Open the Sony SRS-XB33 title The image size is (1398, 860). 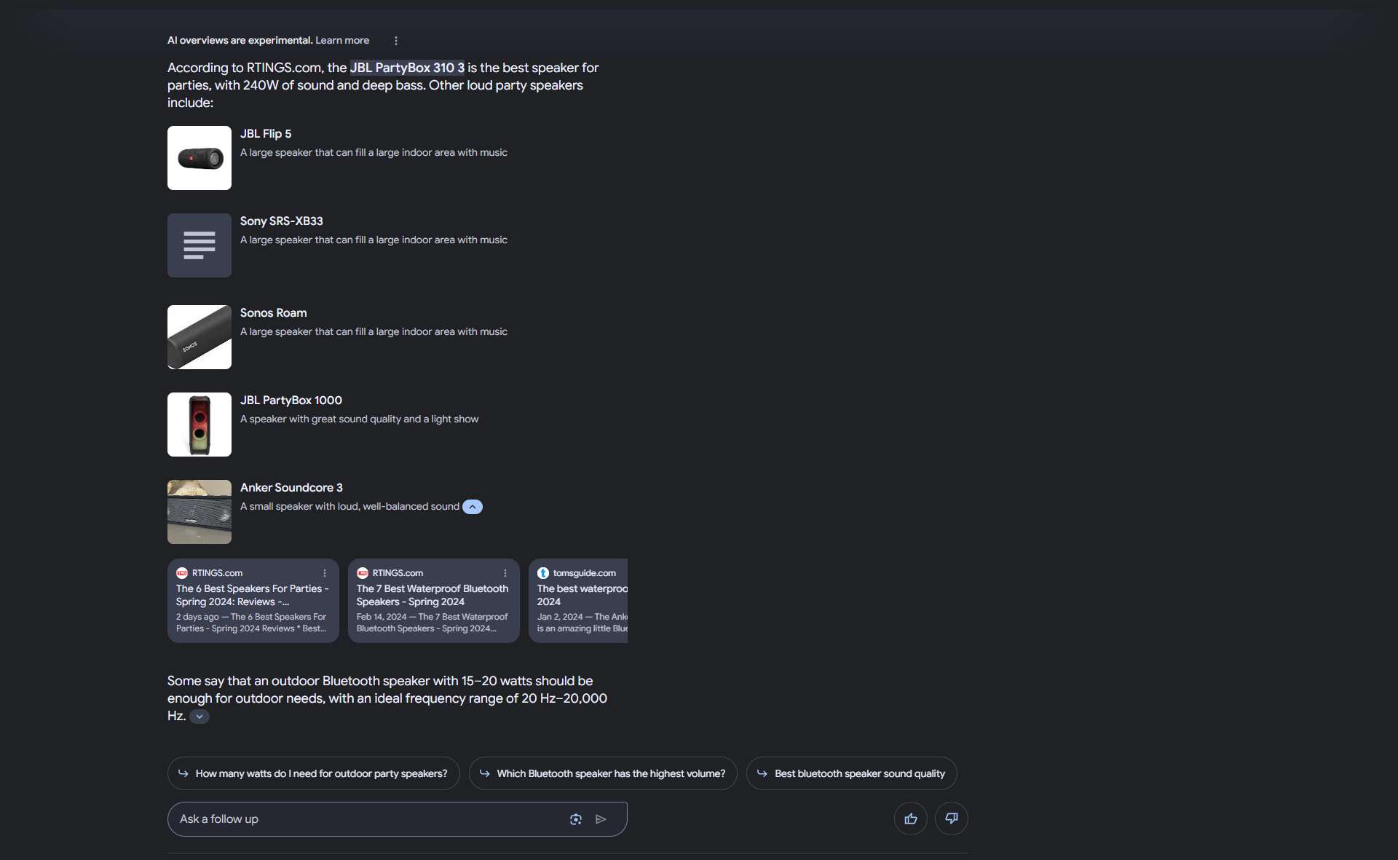(x=282, y=221)
